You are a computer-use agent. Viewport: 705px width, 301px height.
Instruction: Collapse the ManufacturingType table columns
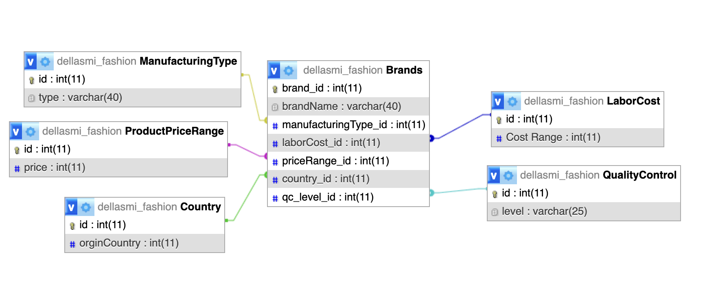(31, 61)
